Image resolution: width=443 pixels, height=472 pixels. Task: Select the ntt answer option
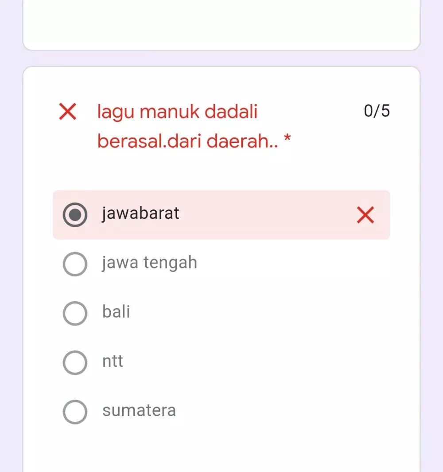pos(112,361)
